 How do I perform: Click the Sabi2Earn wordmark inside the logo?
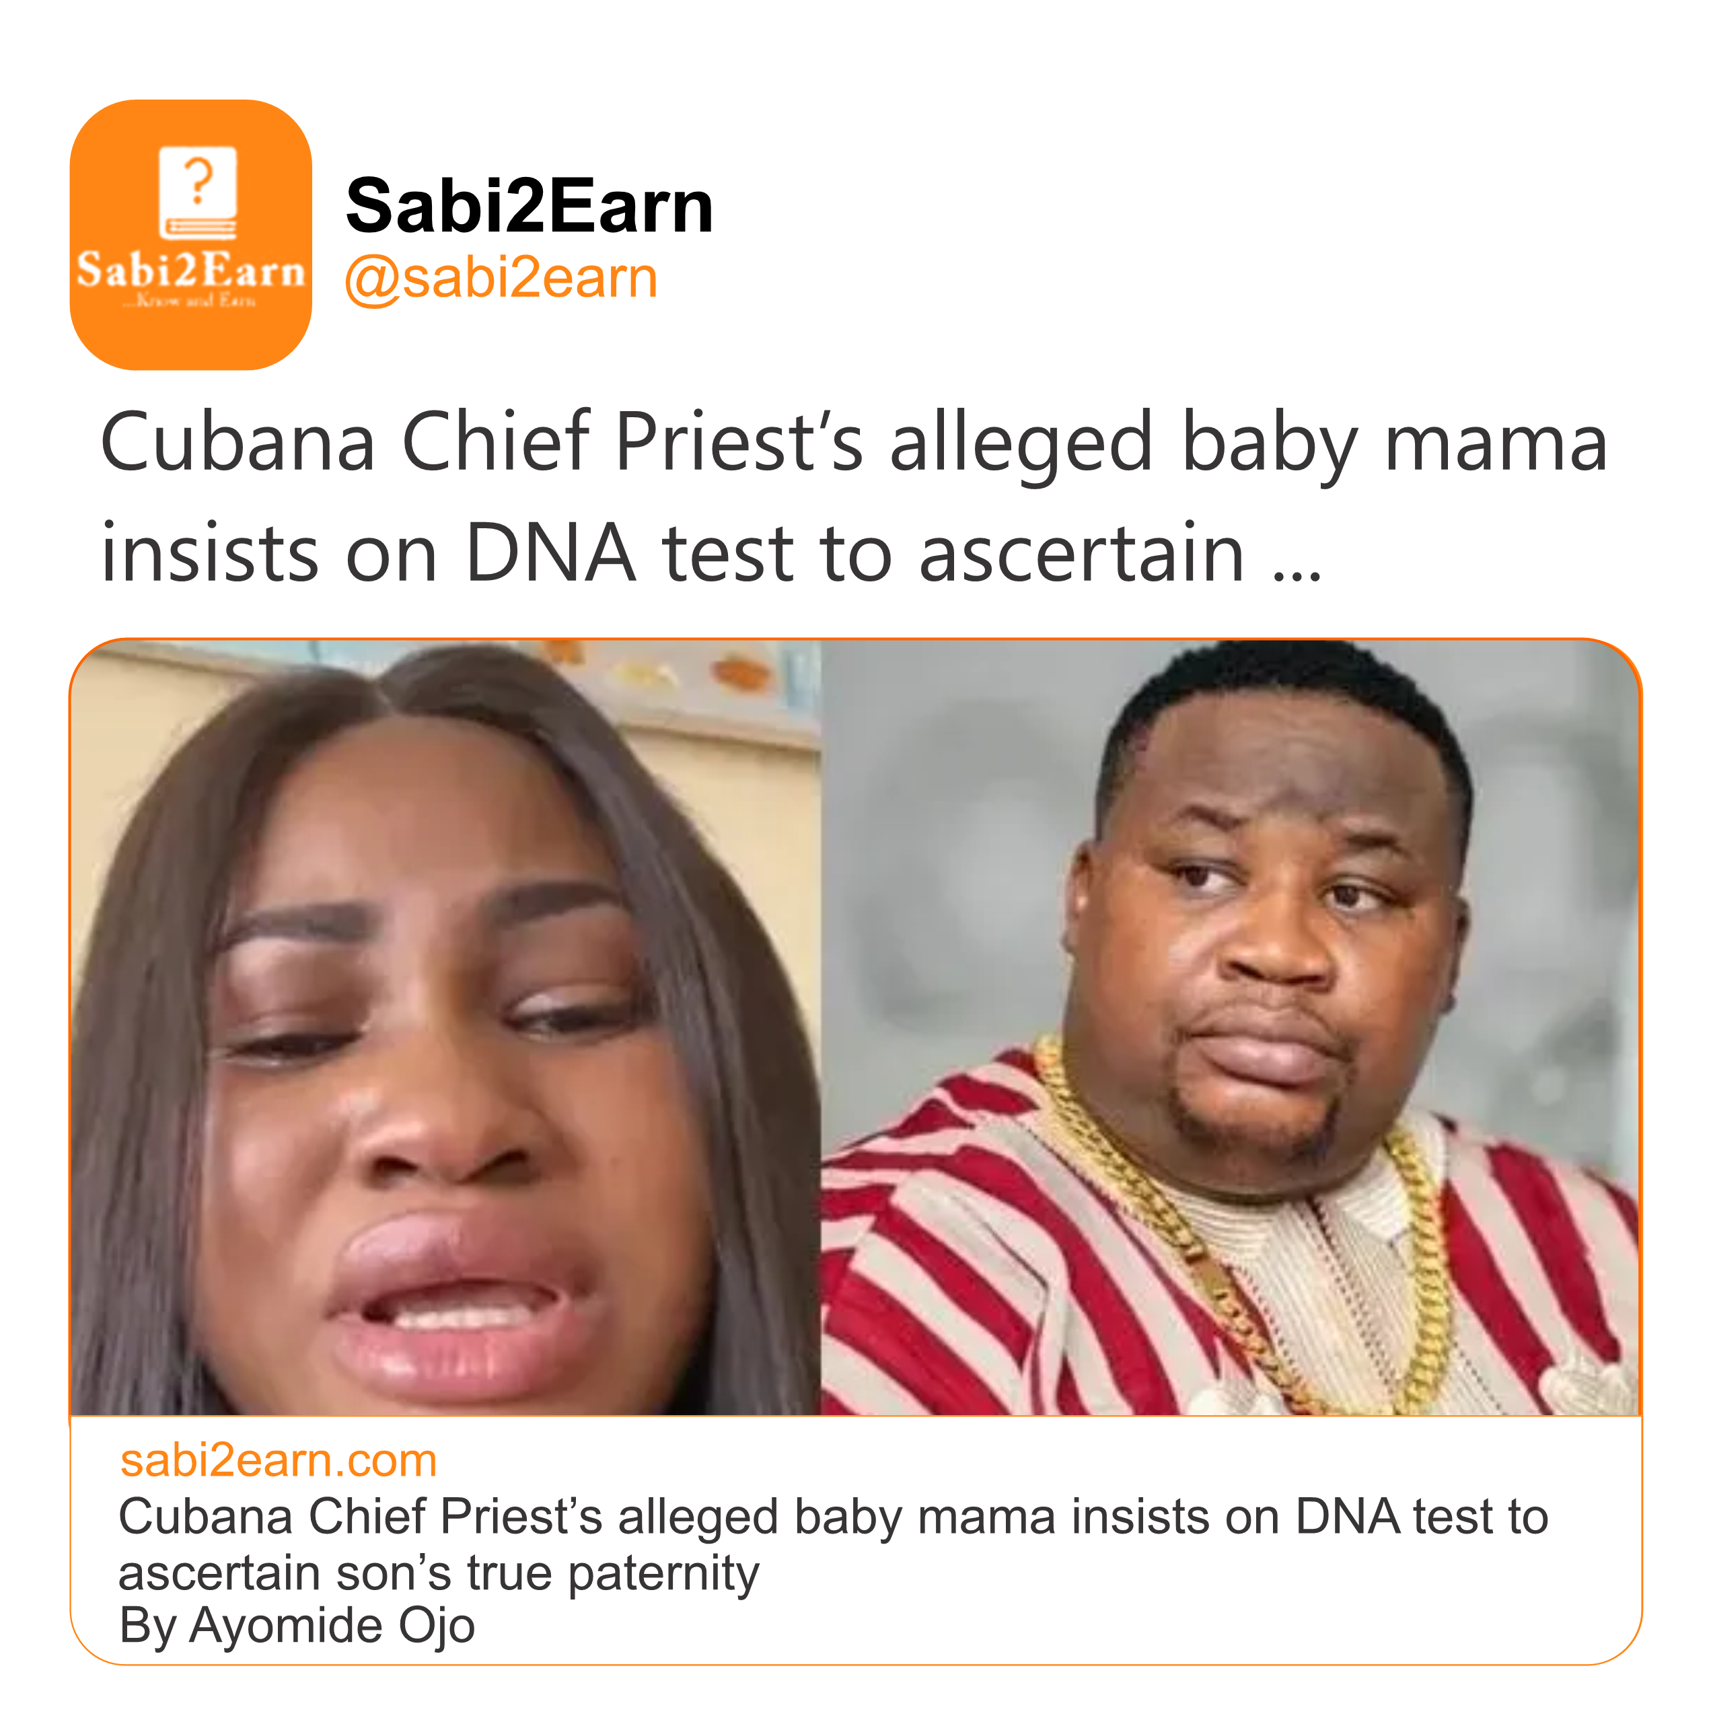pos(190,270)
